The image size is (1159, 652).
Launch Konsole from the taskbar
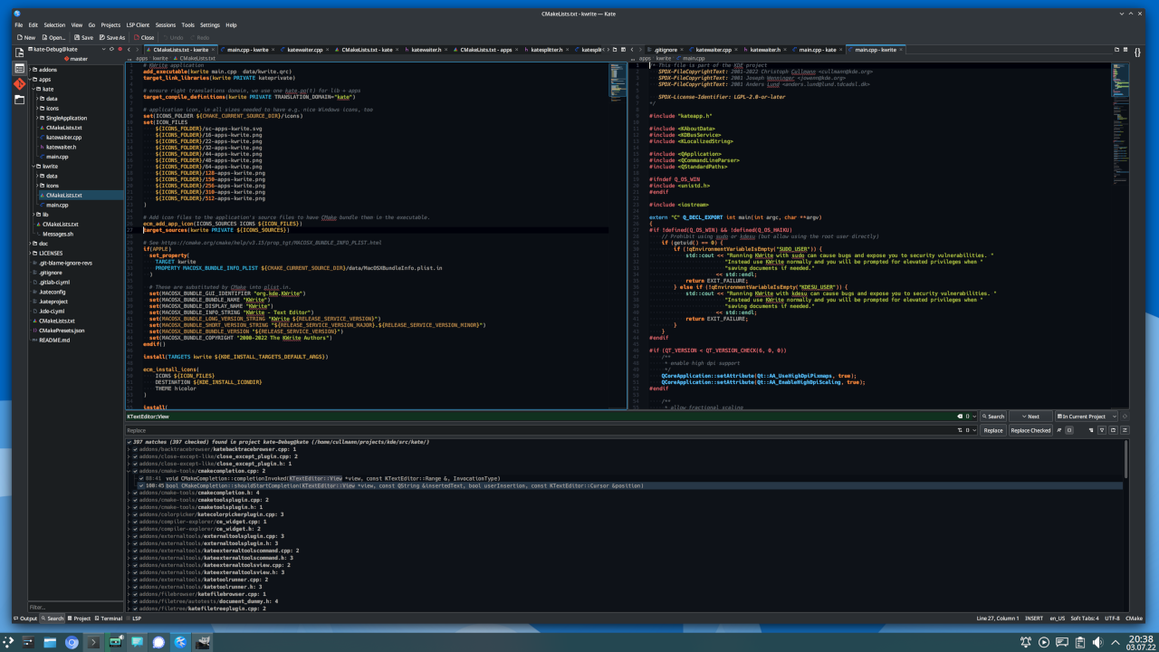point(94,642)
